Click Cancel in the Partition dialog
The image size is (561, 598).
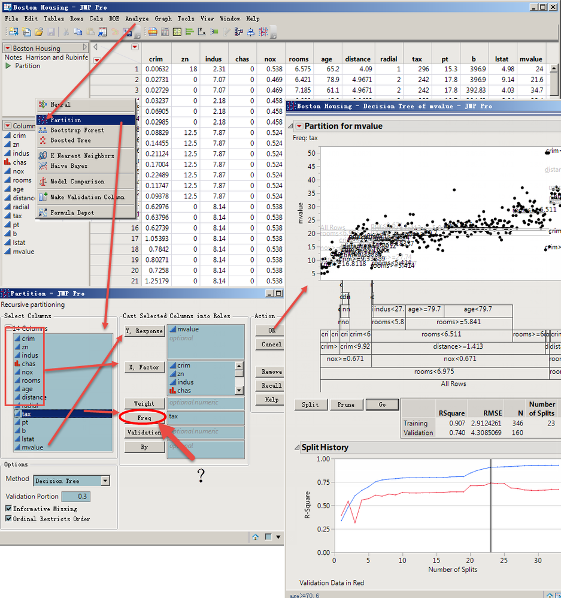[x=270, y=345]
